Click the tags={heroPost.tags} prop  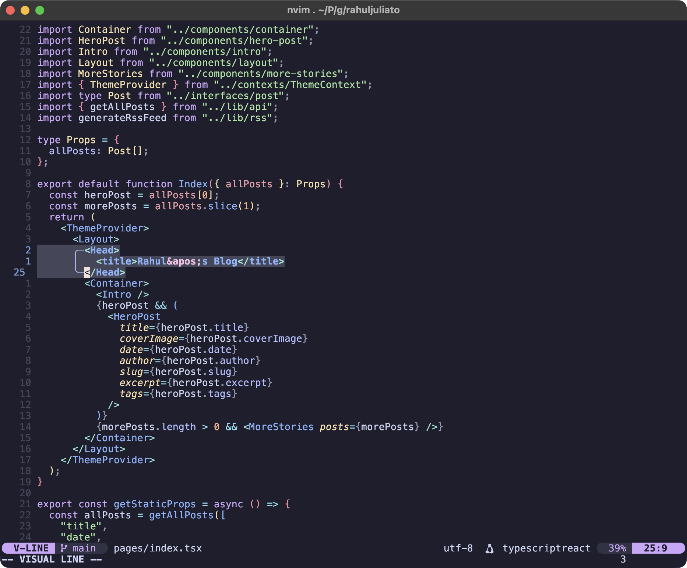(178, 394)
